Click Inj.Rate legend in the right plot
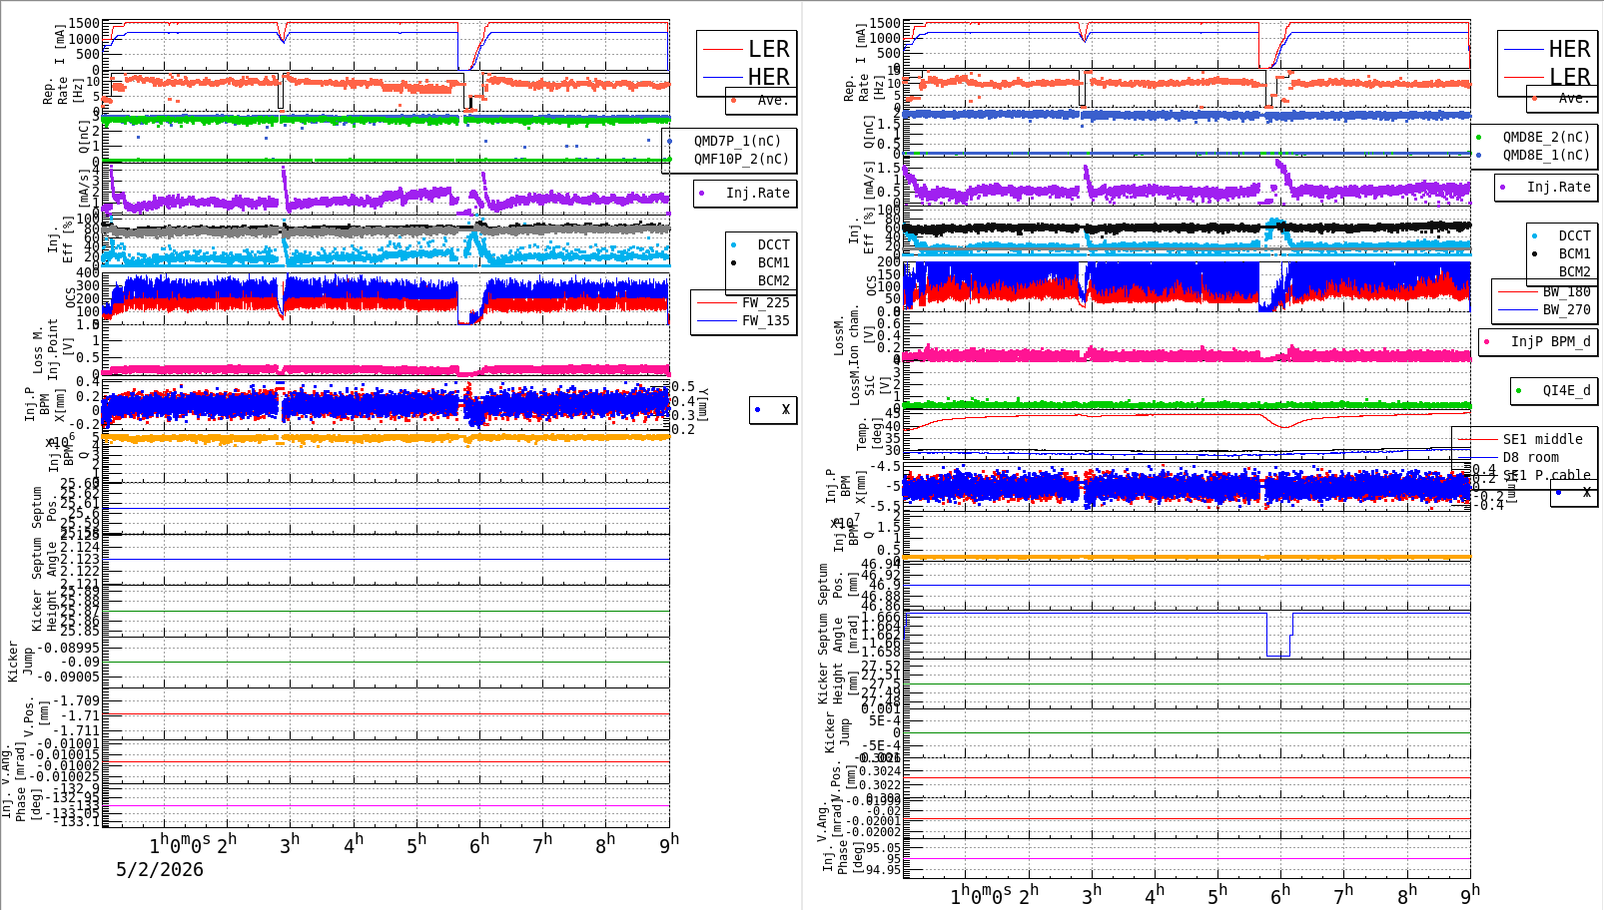 tap(1558, 187)
